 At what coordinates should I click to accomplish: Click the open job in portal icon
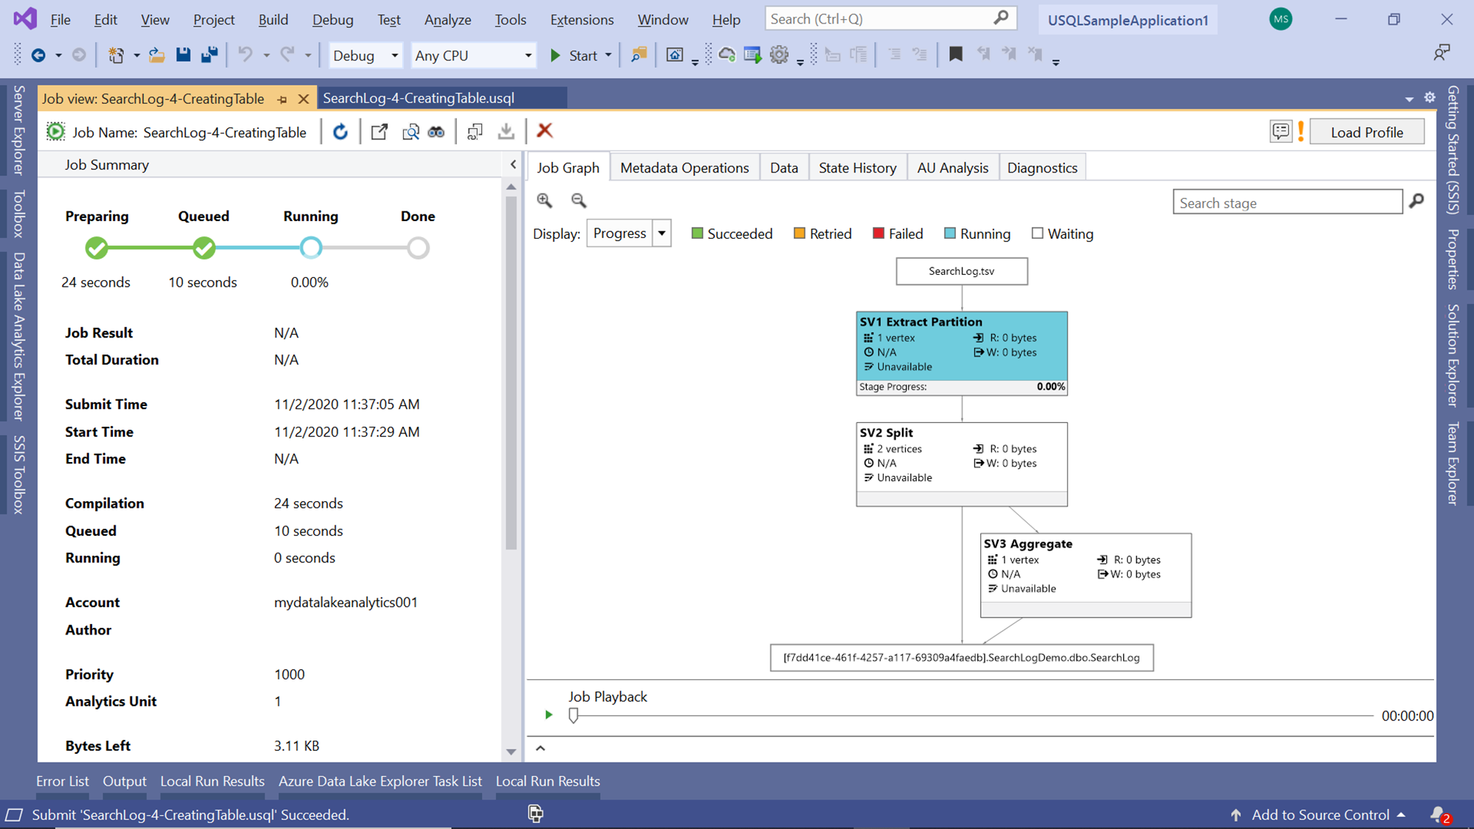tap(380, 132)
